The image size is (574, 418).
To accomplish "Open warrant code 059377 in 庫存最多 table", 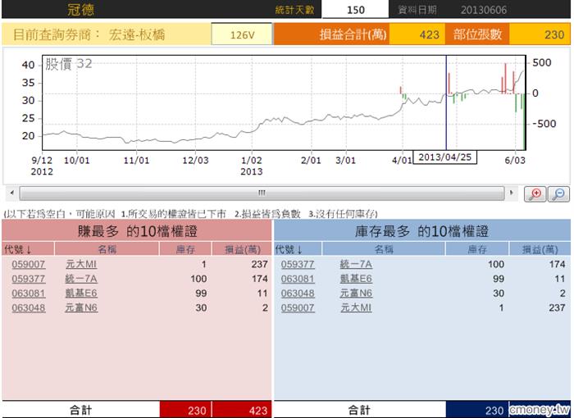I will click(x=298, y=264).
